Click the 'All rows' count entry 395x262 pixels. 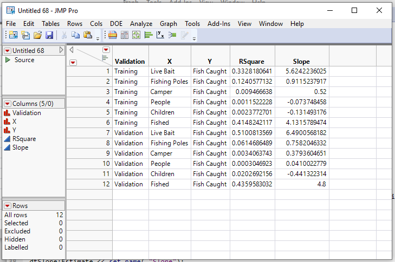(x=34, y=215)
